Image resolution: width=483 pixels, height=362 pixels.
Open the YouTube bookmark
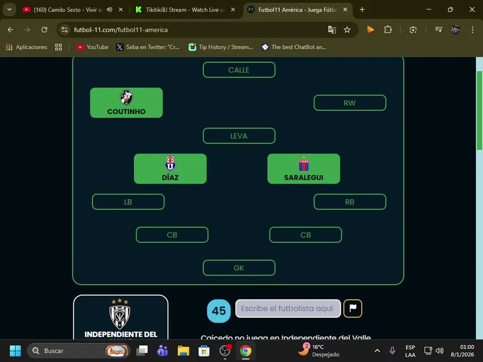[x=93, y=47]
